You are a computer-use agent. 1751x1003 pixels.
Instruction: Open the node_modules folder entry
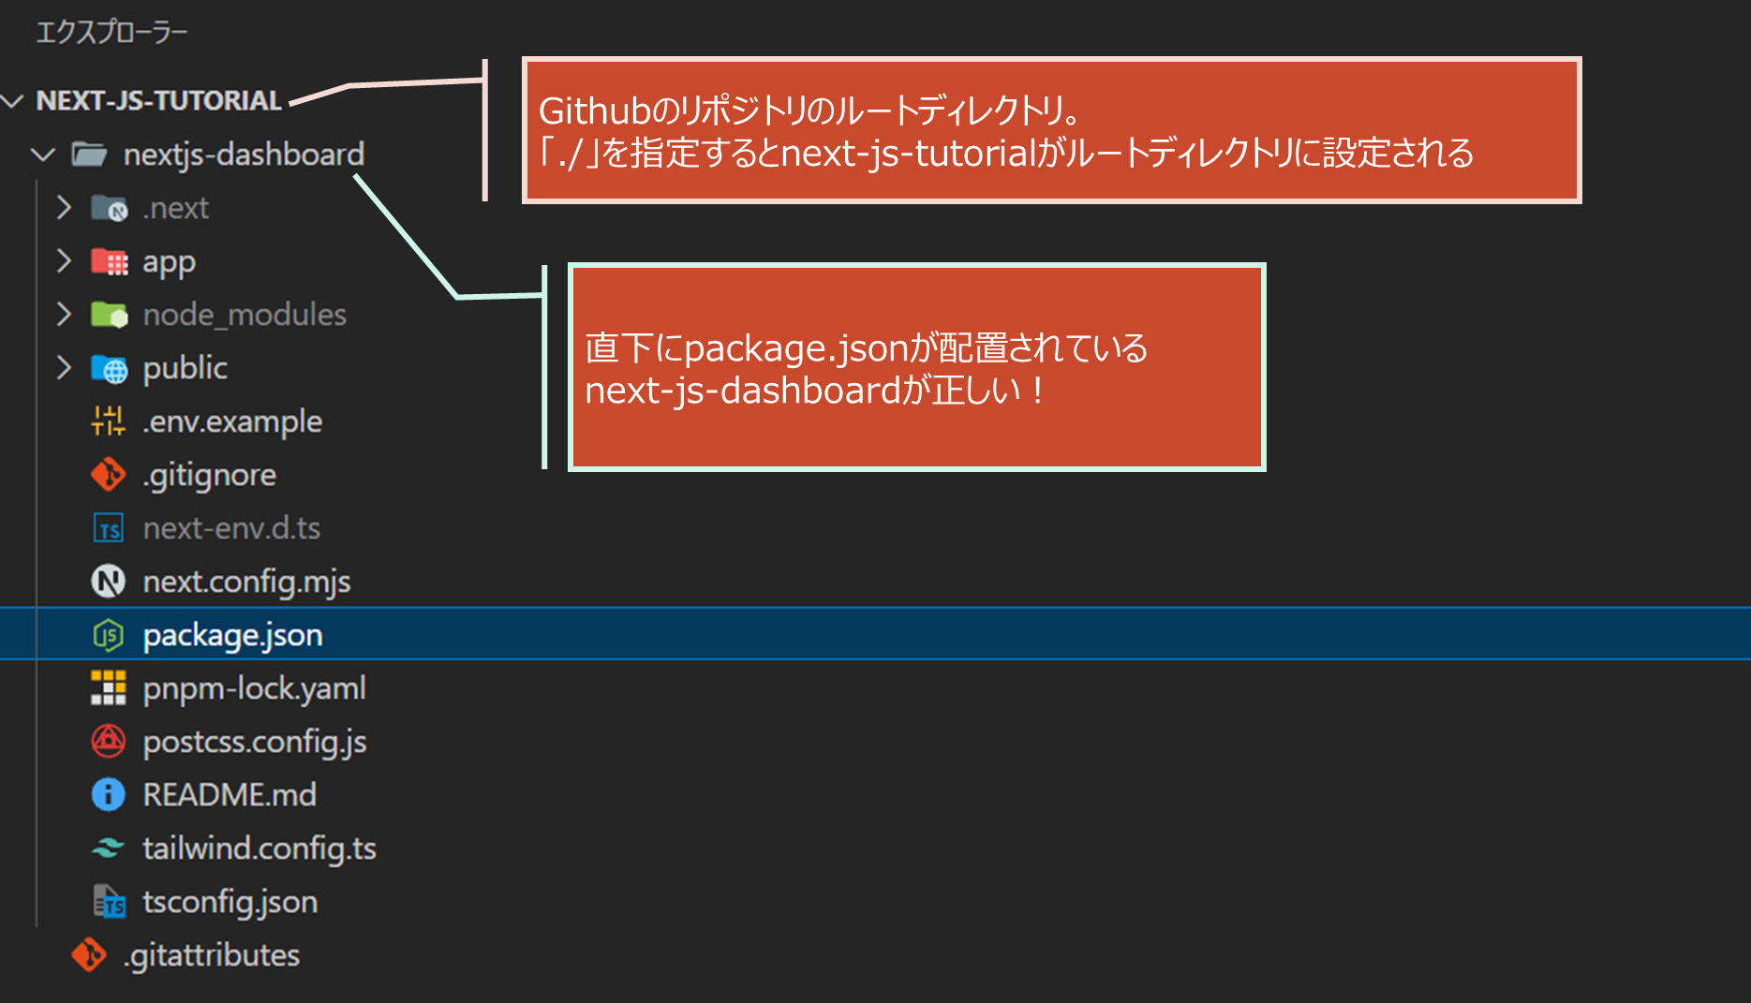point(245,315)
